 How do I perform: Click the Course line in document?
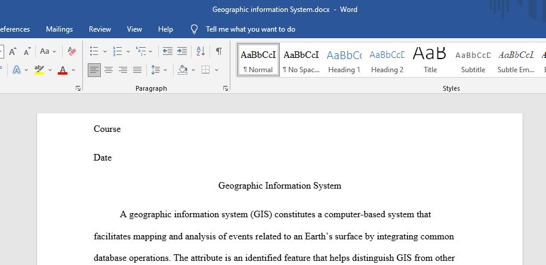click(107, 129)
